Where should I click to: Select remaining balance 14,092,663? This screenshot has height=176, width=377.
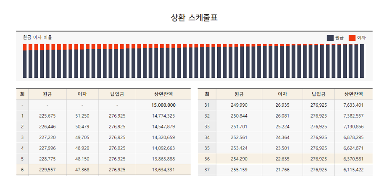(x=163, y=148)
